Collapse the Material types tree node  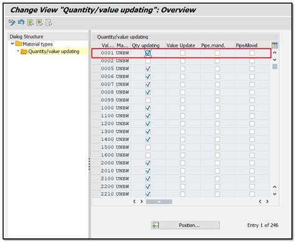(x=12, y=44)
